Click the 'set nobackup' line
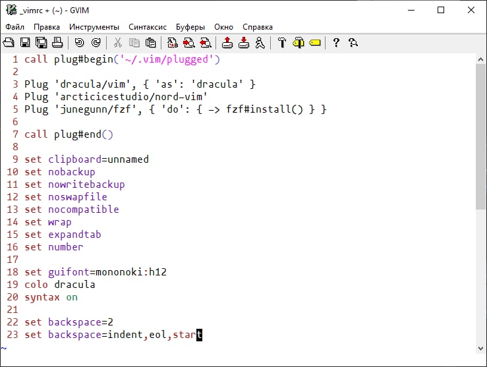This screenshot has height=367, width=487. 59,172
